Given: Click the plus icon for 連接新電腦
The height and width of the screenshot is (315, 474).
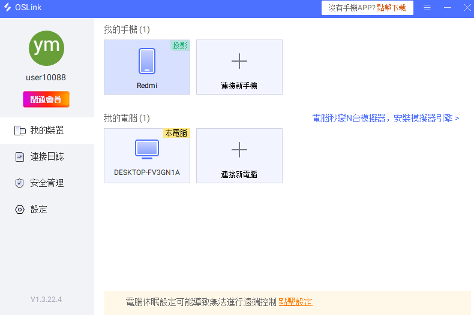Looking at the screenshot, I should point(239,150).
